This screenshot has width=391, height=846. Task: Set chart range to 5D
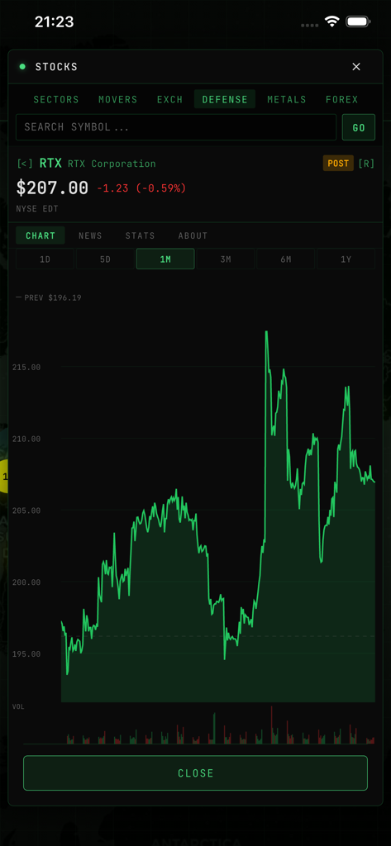pos(105,259)
